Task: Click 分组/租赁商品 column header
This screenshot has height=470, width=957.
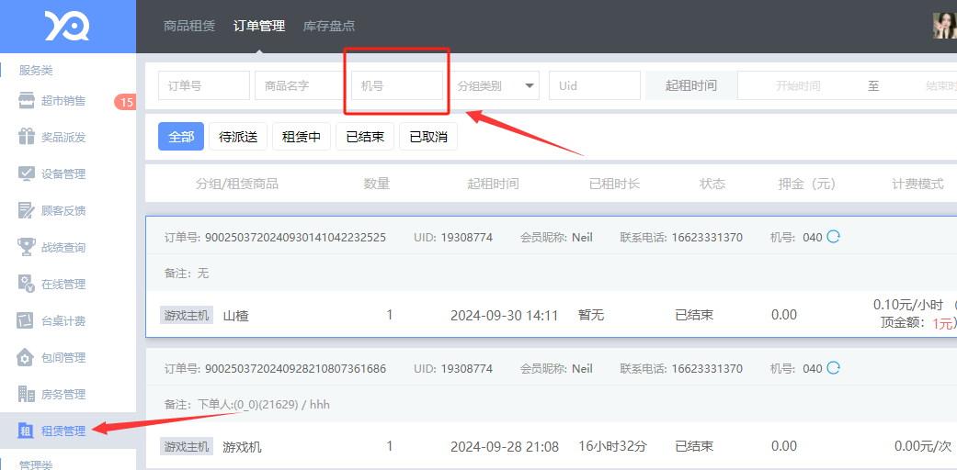Action: [x=237, y=184]
